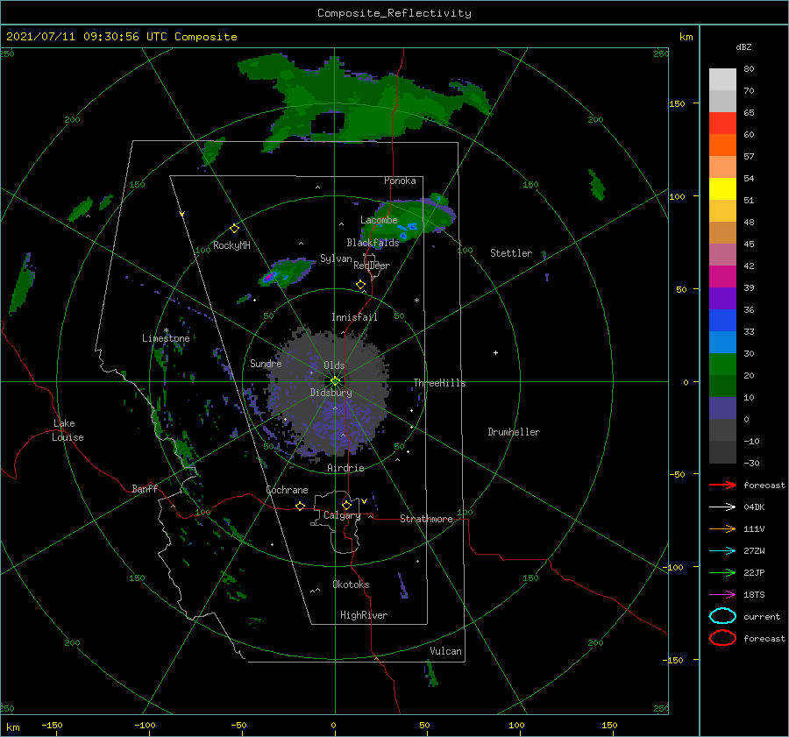Click the Okotoks town label
The width and height of the screenshot is (789, 737).
pos(351,584)
